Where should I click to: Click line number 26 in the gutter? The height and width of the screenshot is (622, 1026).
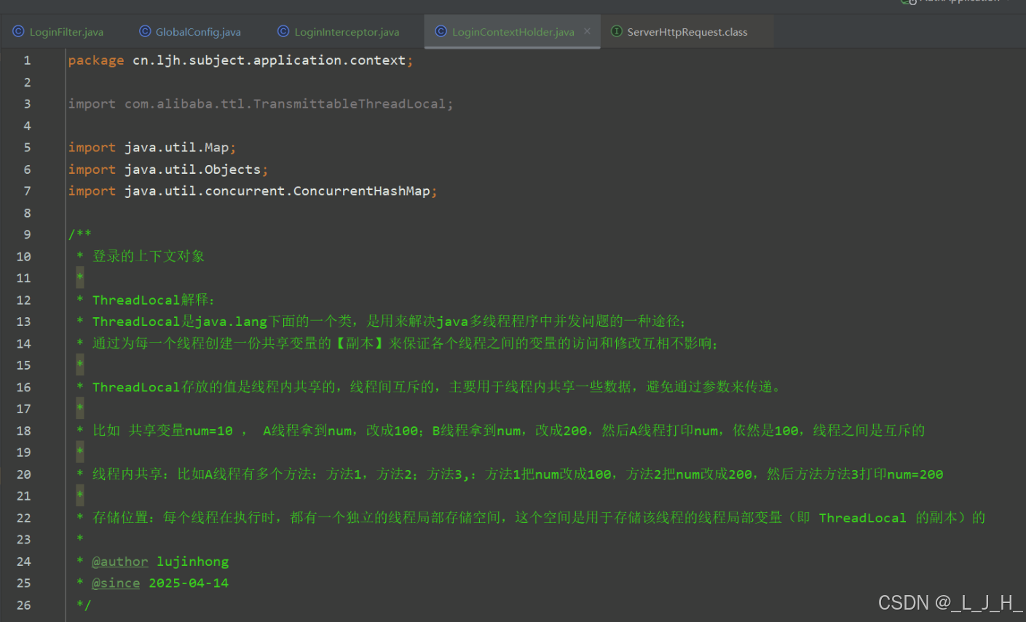coord(24,605)
